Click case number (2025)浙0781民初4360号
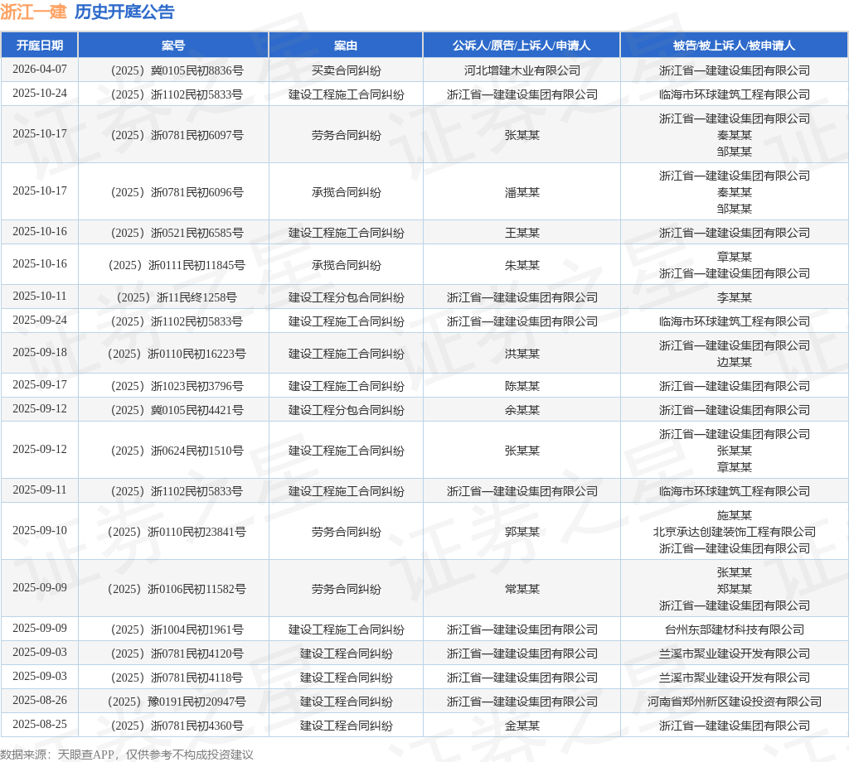The height and width of the screenshot is (762, 849). (177, 726)
